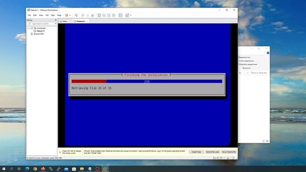Click the blue help icon in Explorer window
The width and height of the screenshot is (306, 172).
click(x=268, y=53)
